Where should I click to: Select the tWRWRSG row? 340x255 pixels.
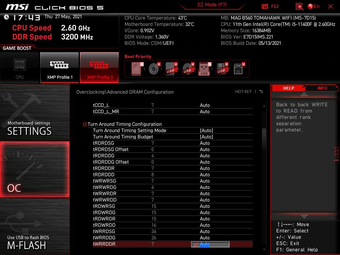173,181
